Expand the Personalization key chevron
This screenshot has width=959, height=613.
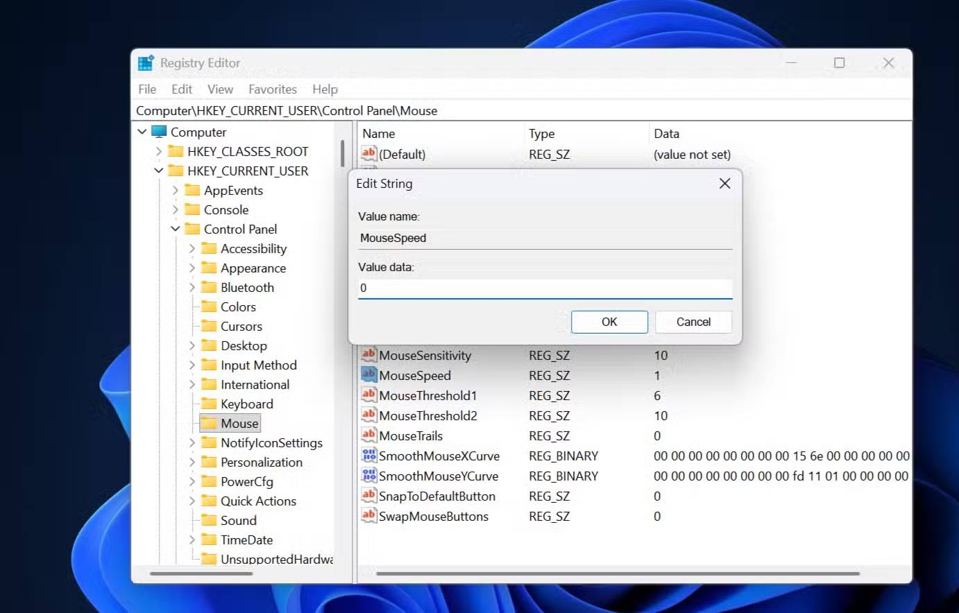coord(192,462)
